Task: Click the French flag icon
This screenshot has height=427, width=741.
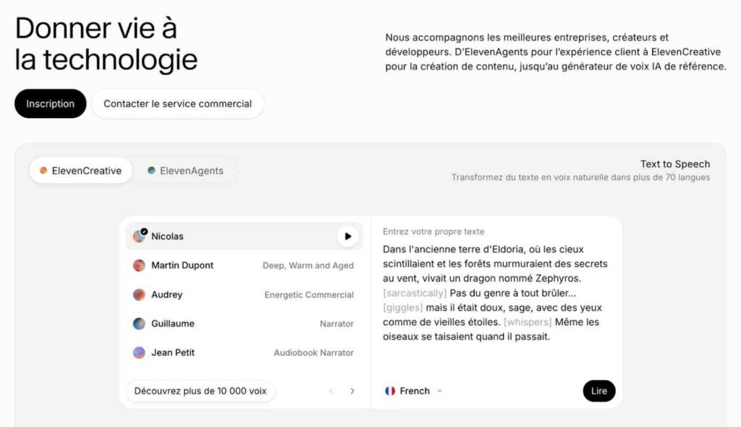Action: pyautogui.click(x=390, y=391)
